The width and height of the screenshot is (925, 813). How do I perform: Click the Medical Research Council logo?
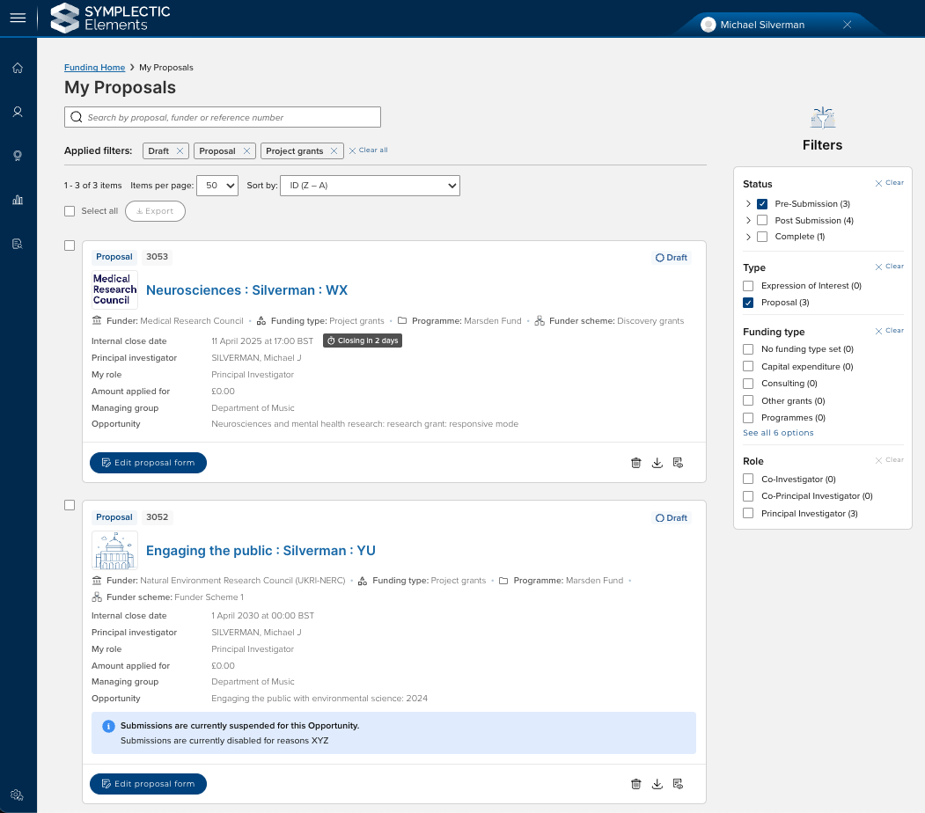tap(114, 289)
